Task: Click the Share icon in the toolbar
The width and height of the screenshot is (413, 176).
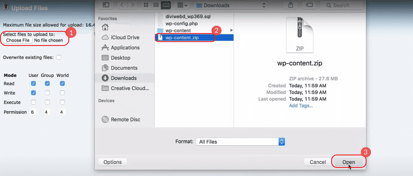Action: [x=291, y=5]
